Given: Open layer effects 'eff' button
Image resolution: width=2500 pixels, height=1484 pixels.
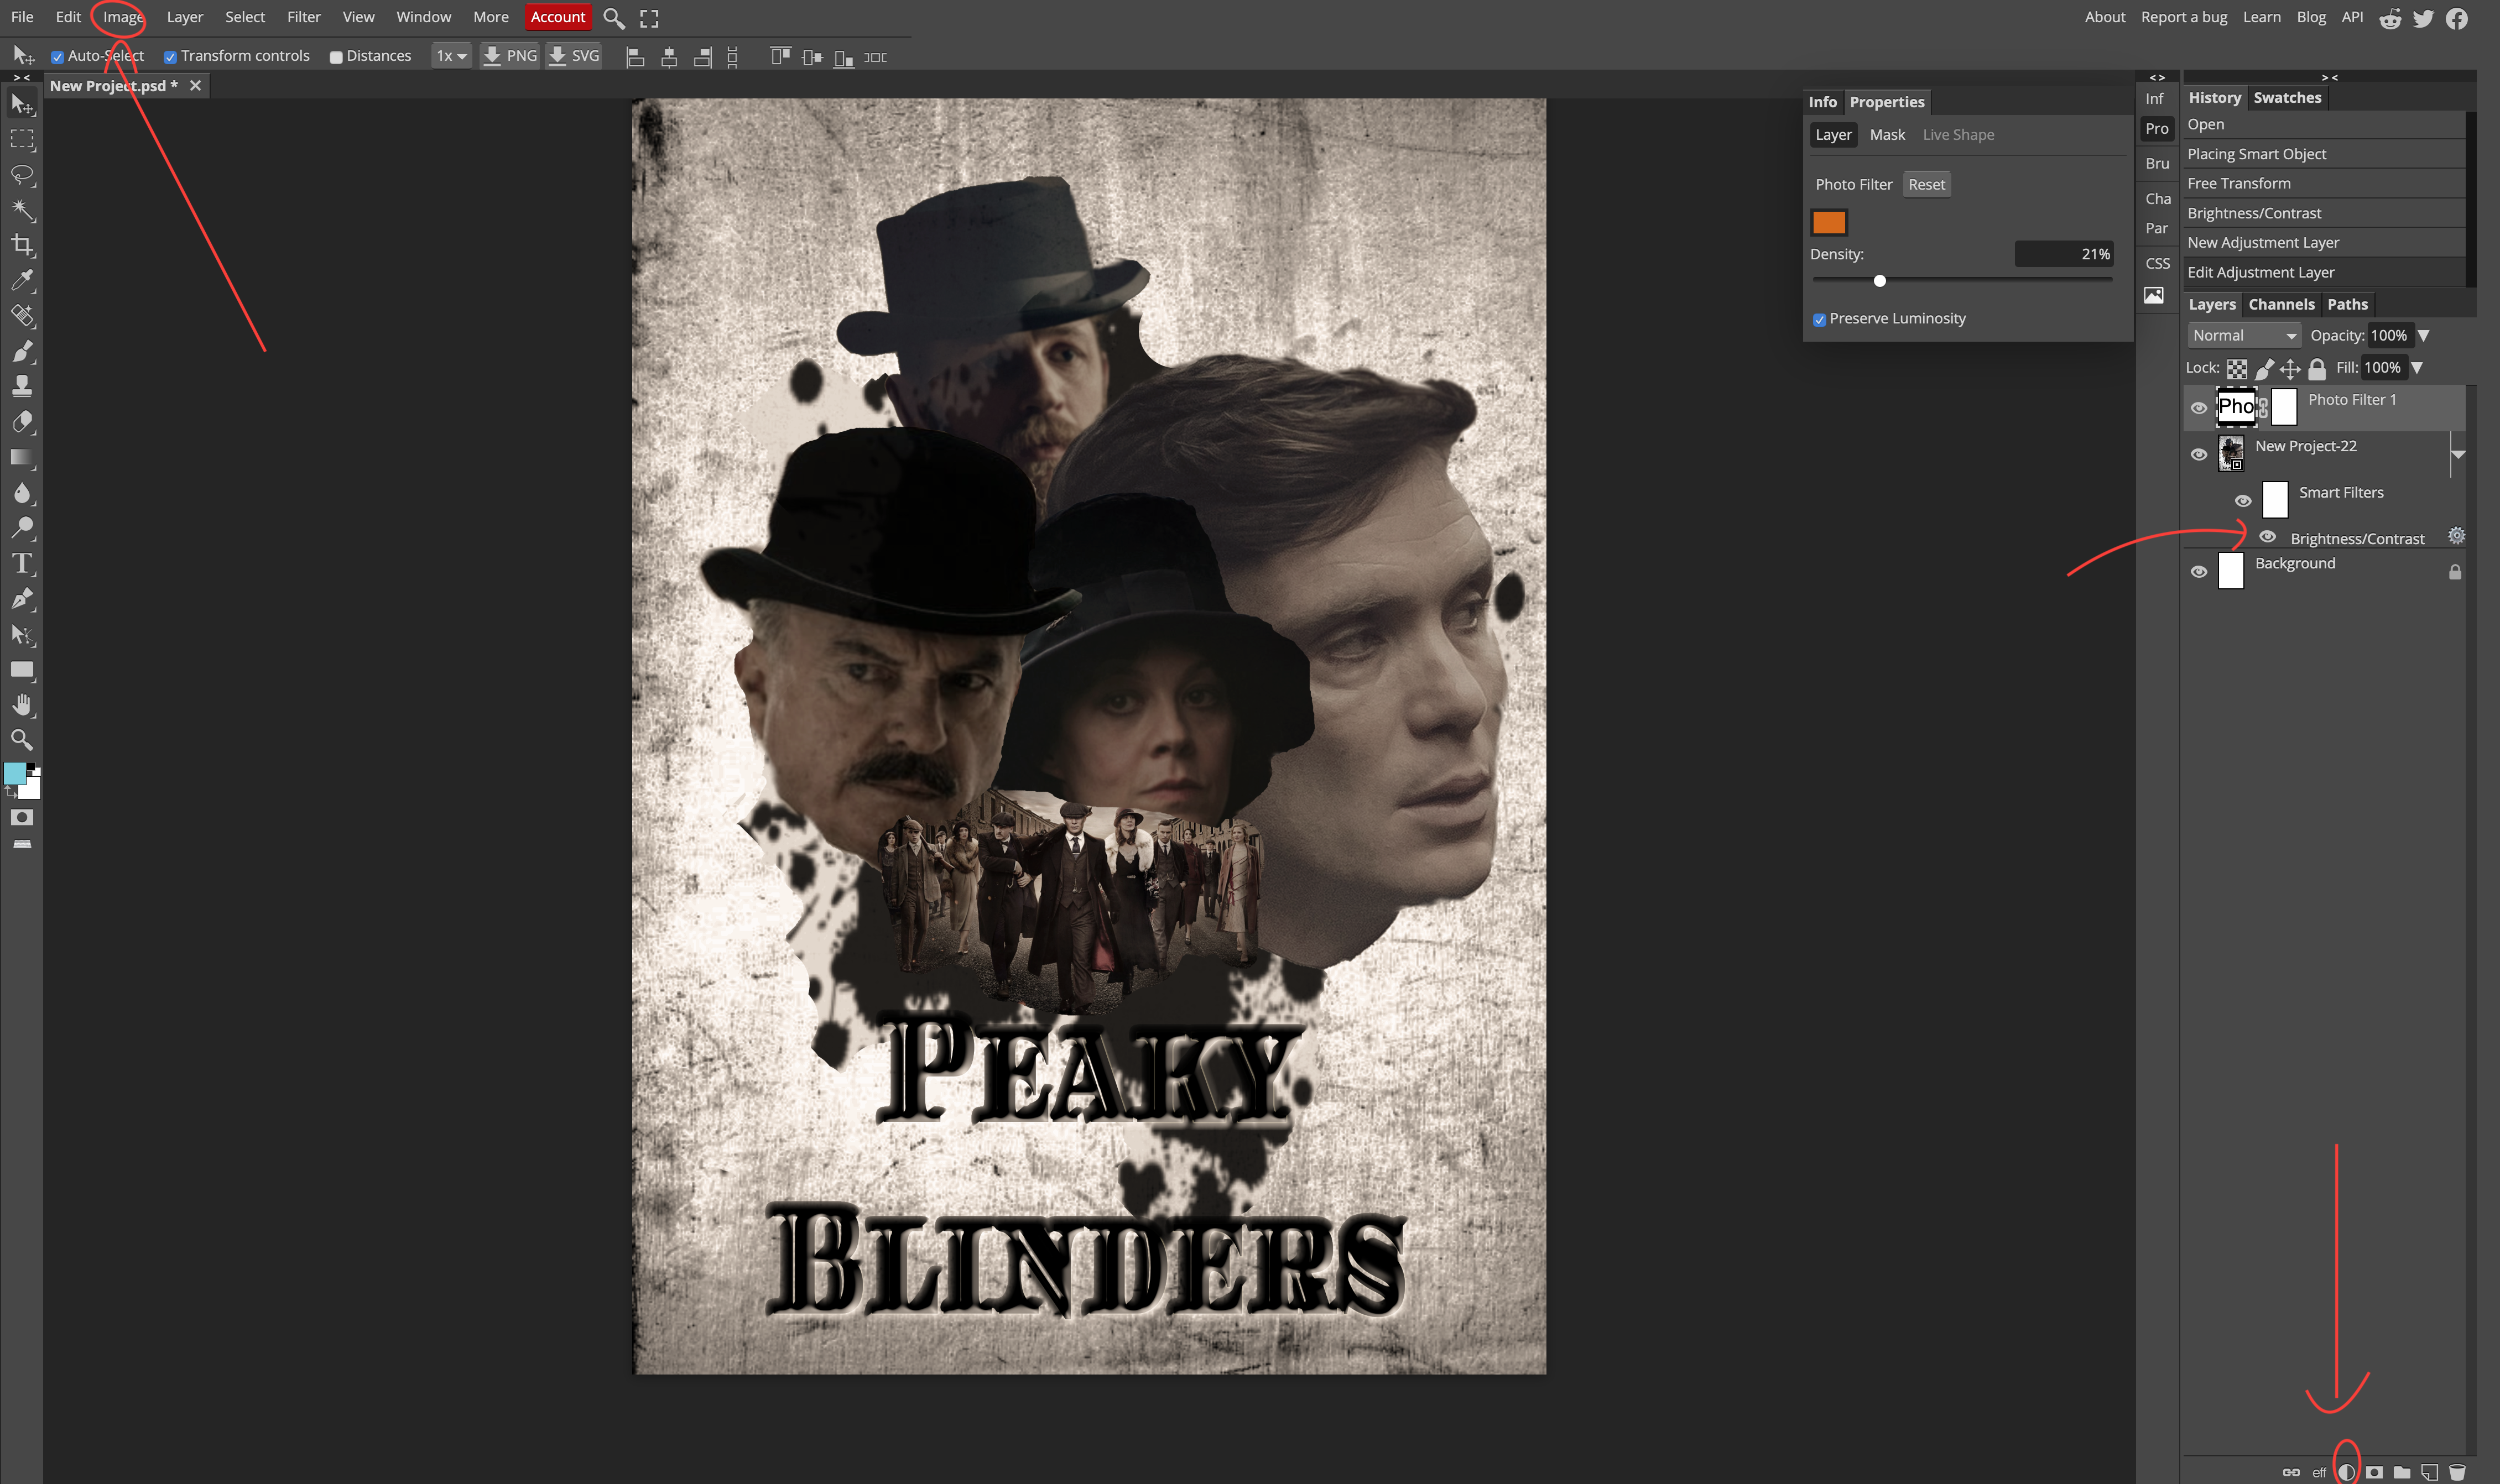Looking at the screenshot, I should click(2319, 1472).
